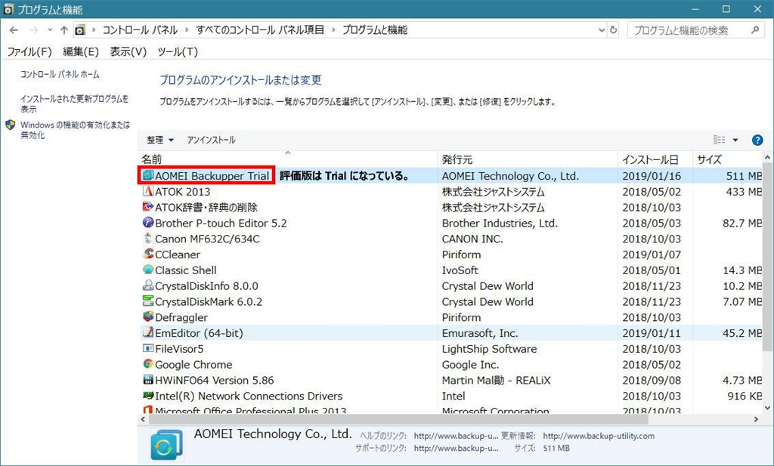774x466 pixels.
Task: Click the vertical scrollbar up arrow
Action: [768, 158]
